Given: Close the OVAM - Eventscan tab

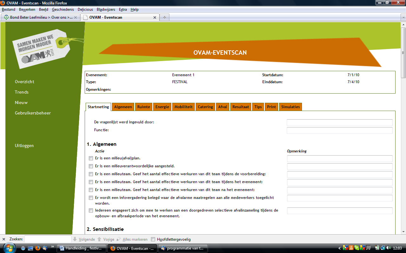Looking at the screenshot, I should 155,17.
